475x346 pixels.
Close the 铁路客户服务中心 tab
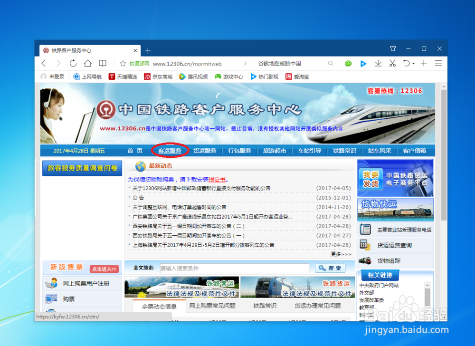pos(135,50)
